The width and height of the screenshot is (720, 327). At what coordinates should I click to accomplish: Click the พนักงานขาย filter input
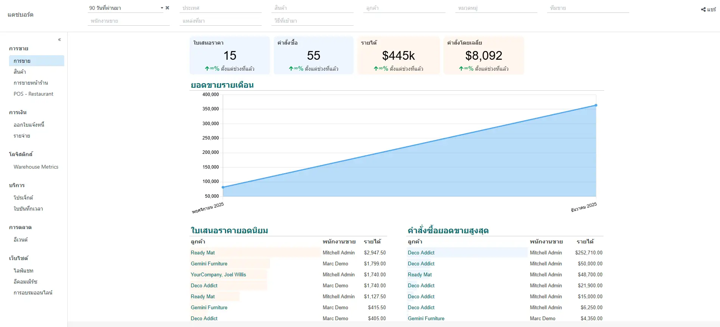coord(129,21)
